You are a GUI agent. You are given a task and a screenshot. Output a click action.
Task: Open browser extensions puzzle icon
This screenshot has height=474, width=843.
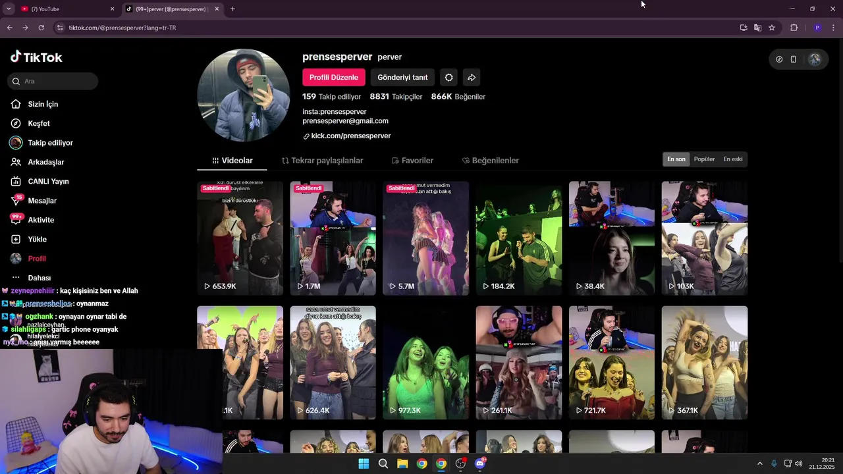[794, 28]
